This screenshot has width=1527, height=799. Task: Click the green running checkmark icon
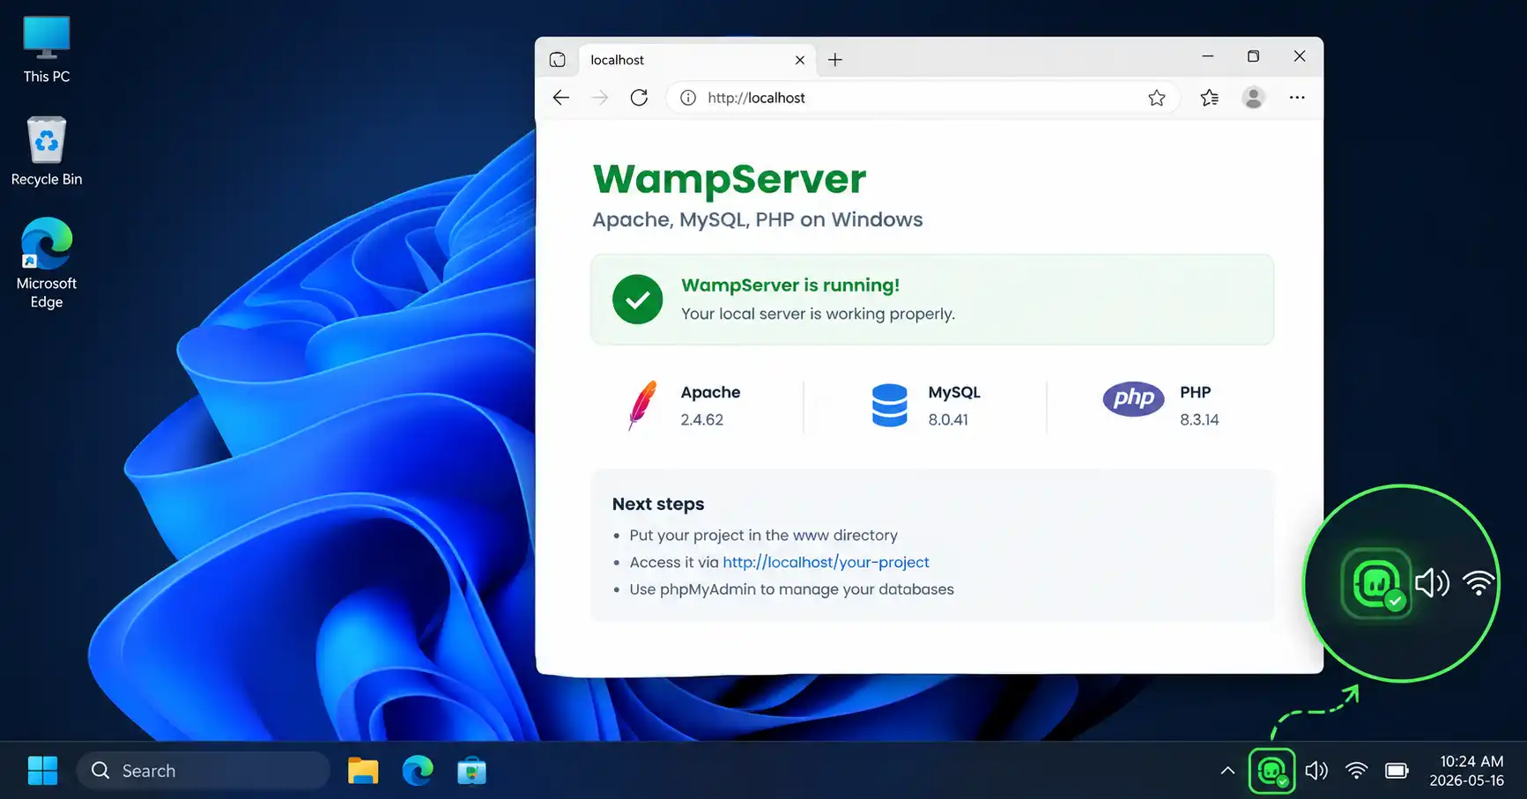(x=637, y=300)
